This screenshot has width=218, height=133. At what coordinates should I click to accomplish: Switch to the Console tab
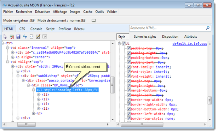[x=36, y=29]
